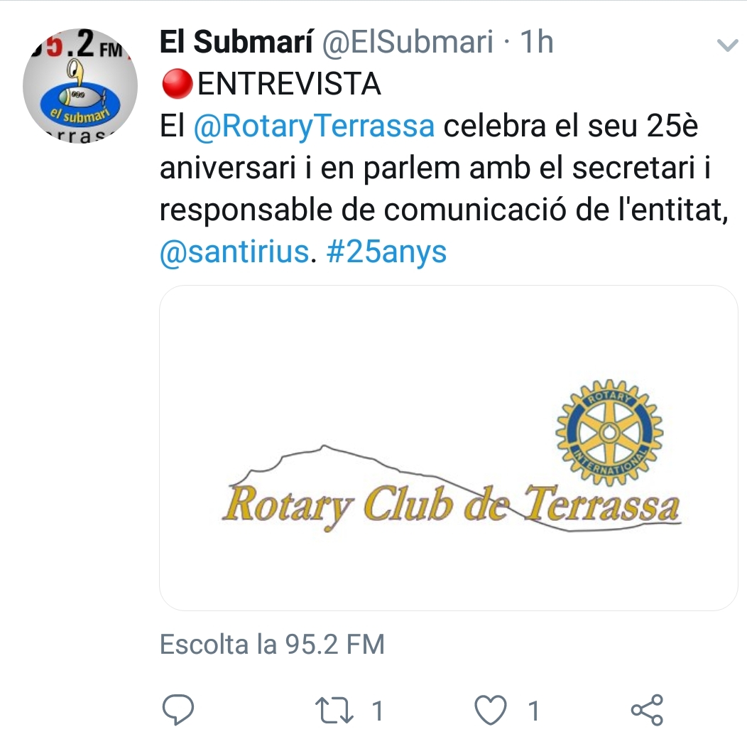The height and width of the screenshot is (749, 747).
Task: Click the Rotary International gear wheel emblem
Action: [609, 433]
